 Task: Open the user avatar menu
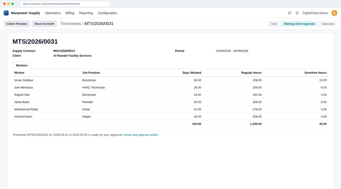[x=334, y=13]
